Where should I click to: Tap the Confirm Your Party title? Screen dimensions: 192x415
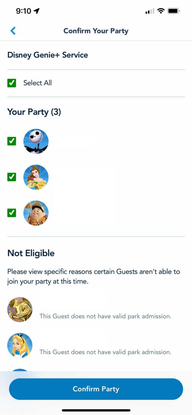point(96,31)
